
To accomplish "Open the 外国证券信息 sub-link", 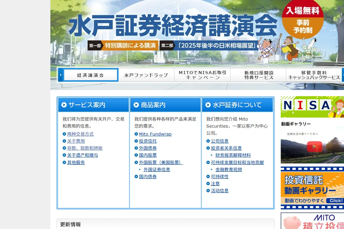I will (x=157, y=170).
